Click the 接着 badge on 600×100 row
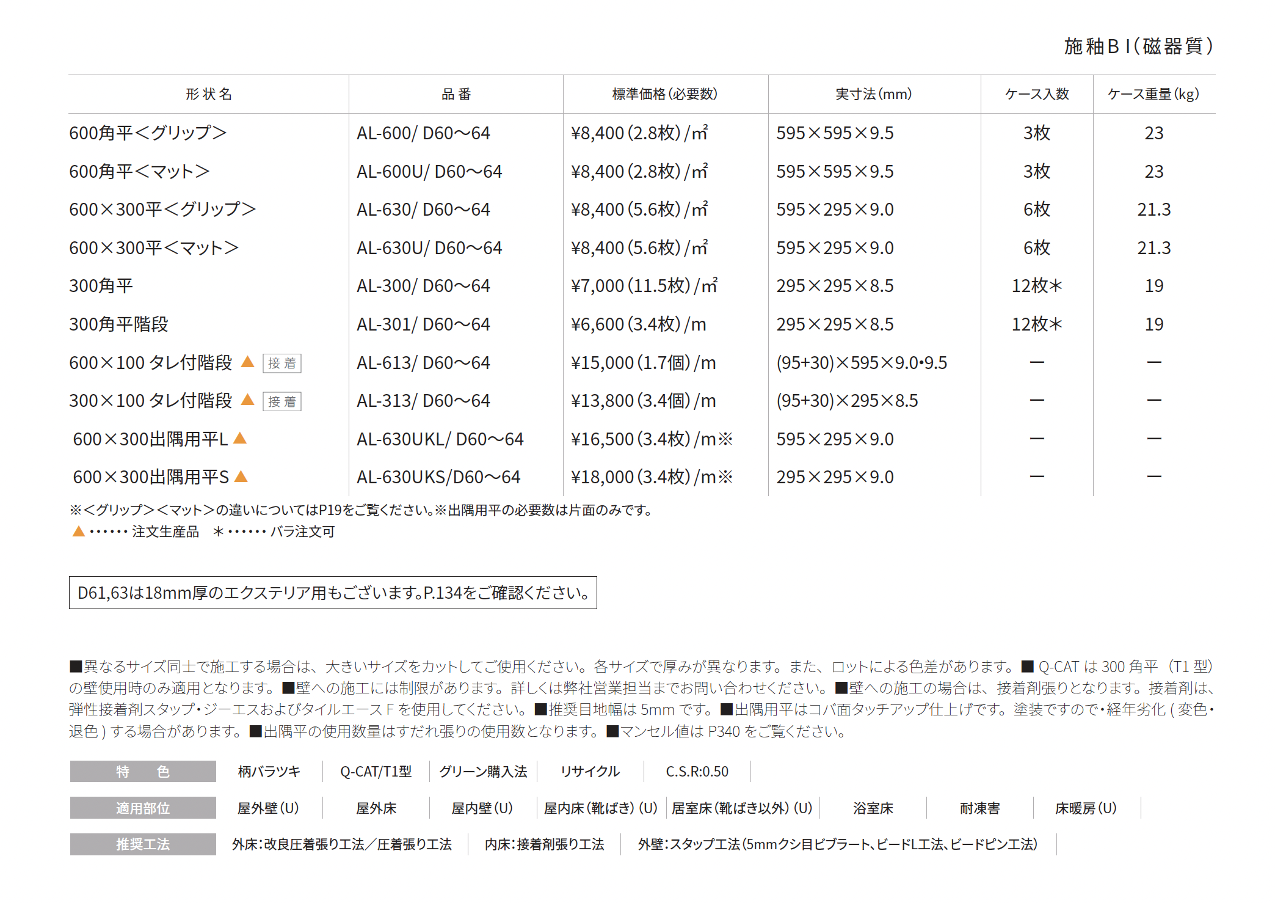The width and height of the screenshot is (1275, 903). click(x=282, y=363)
